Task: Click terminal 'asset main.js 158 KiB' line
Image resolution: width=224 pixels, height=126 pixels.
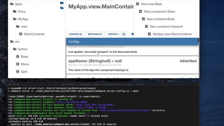Action: tap(58, 116)
